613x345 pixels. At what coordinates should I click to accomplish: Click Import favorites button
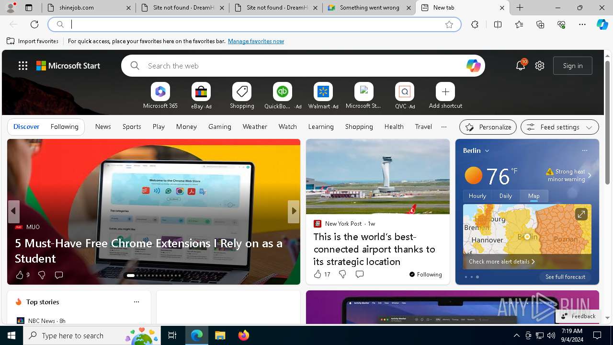(x=33, y=41)
